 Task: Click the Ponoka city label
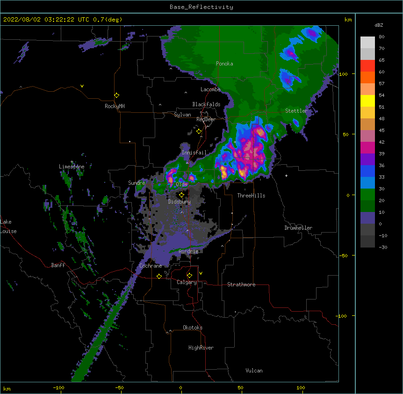(224, 64)
